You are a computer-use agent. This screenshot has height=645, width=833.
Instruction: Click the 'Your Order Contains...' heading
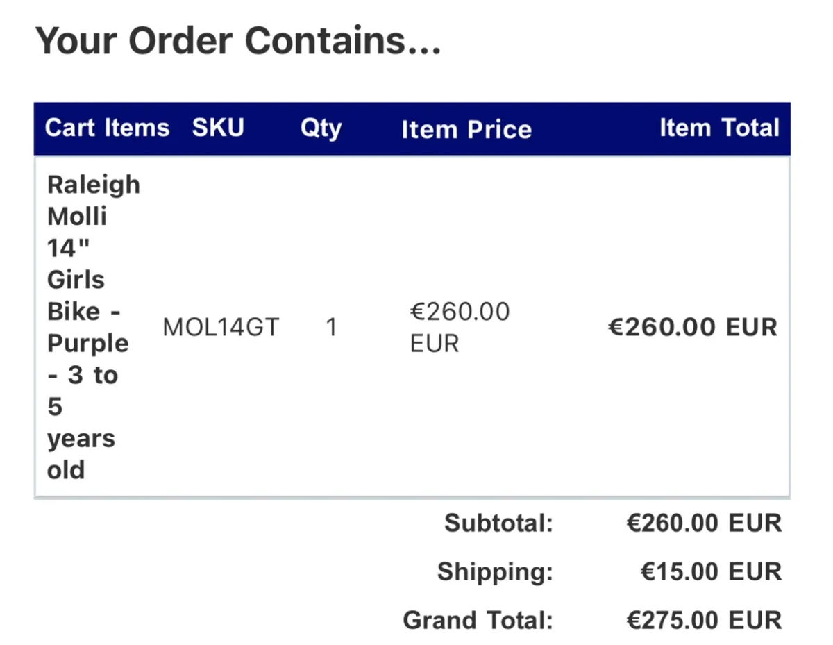click(x=238, y=41)
